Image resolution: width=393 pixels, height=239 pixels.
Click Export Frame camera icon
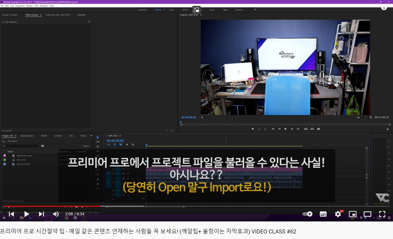point(319,129)
